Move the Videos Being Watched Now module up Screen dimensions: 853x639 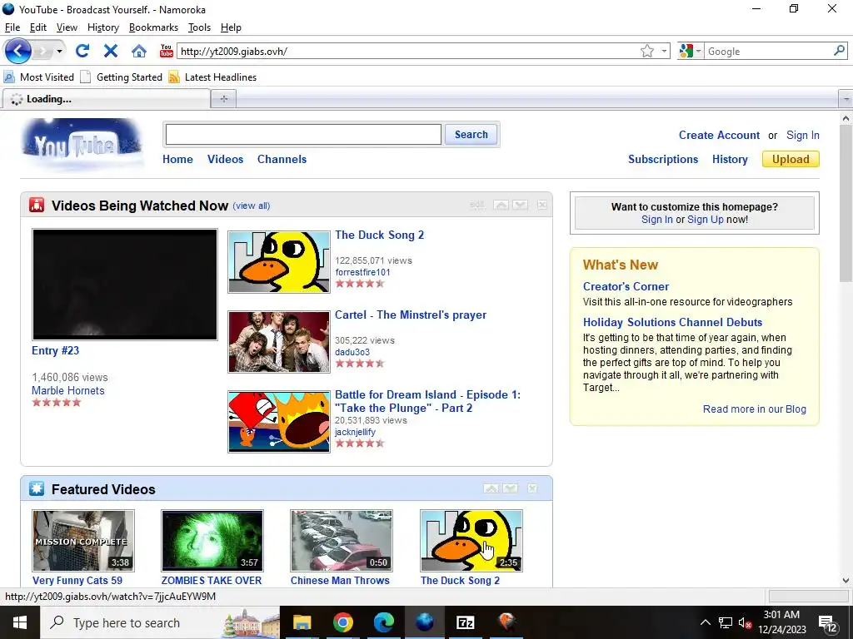501,205
